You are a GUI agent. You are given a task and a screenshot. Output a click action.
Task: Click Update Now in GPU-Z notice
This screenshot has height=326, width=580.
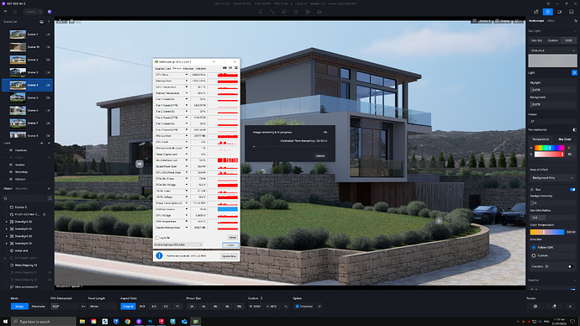[x=229, y=256]
